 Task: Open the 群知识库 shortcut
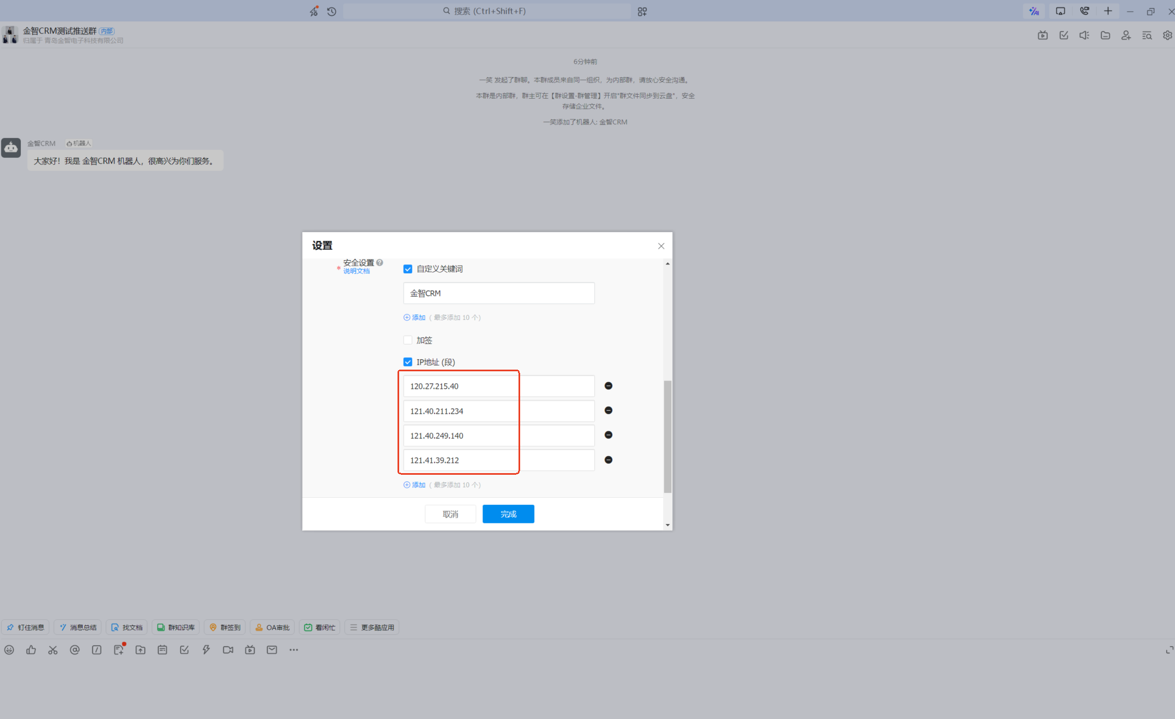[176, 627]
